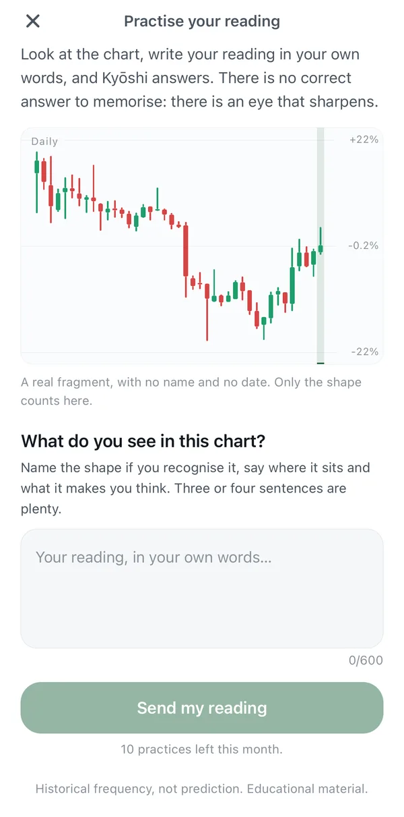
Task: Tap the 0/600 character counter
Action: (366, 660)
